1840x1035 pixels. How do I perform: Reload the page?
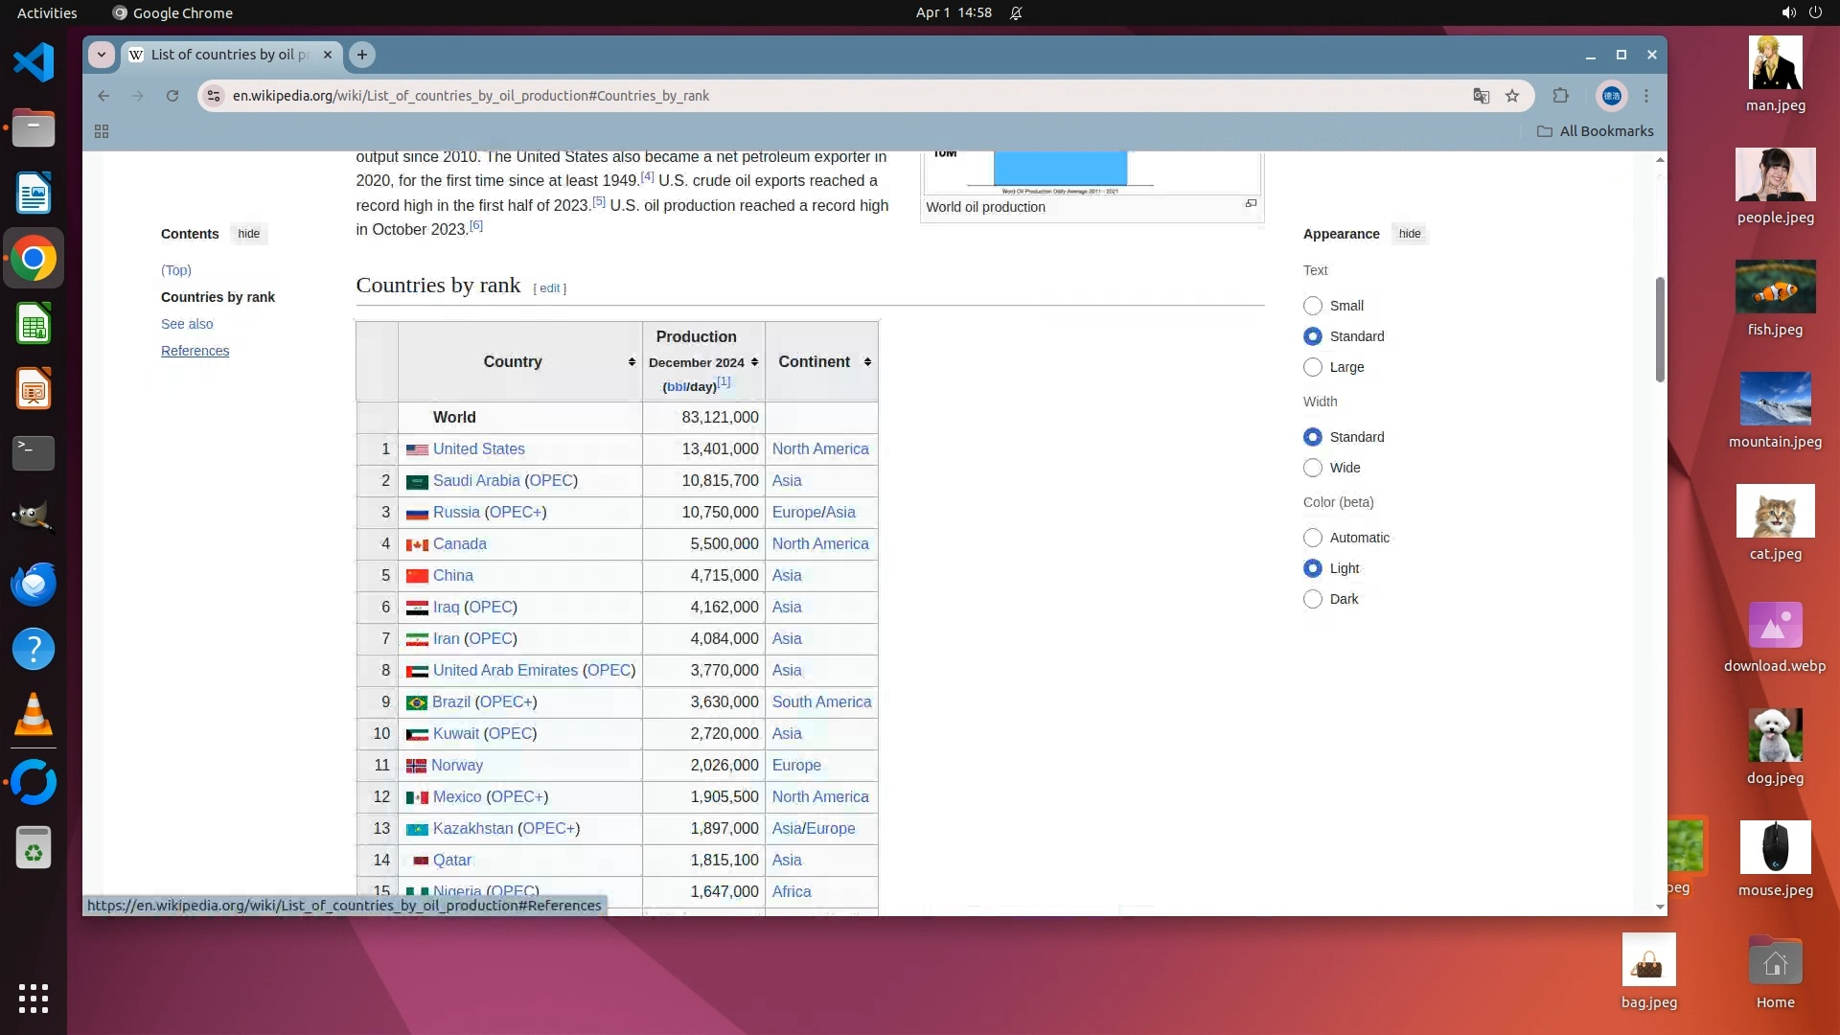coord(172,96)
